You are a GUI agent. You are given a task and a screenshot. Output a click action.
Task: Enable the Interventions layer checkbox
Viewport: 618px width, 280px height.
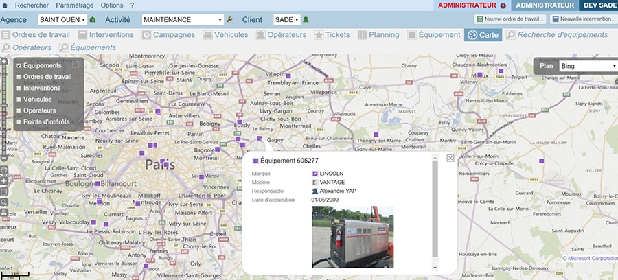pyautogui.click(x=19, y=89)
